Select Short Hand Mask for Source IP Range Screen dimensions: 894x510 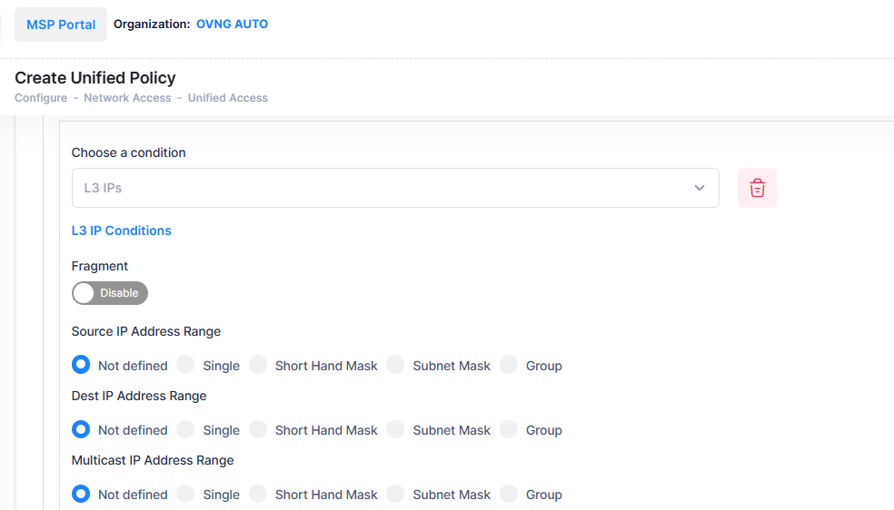click(x=259, y=365)
